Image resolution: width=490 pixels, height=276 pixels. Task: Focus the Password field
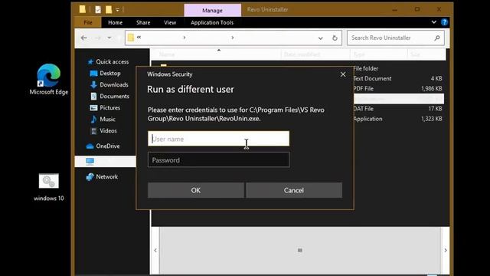coord(218,160)
